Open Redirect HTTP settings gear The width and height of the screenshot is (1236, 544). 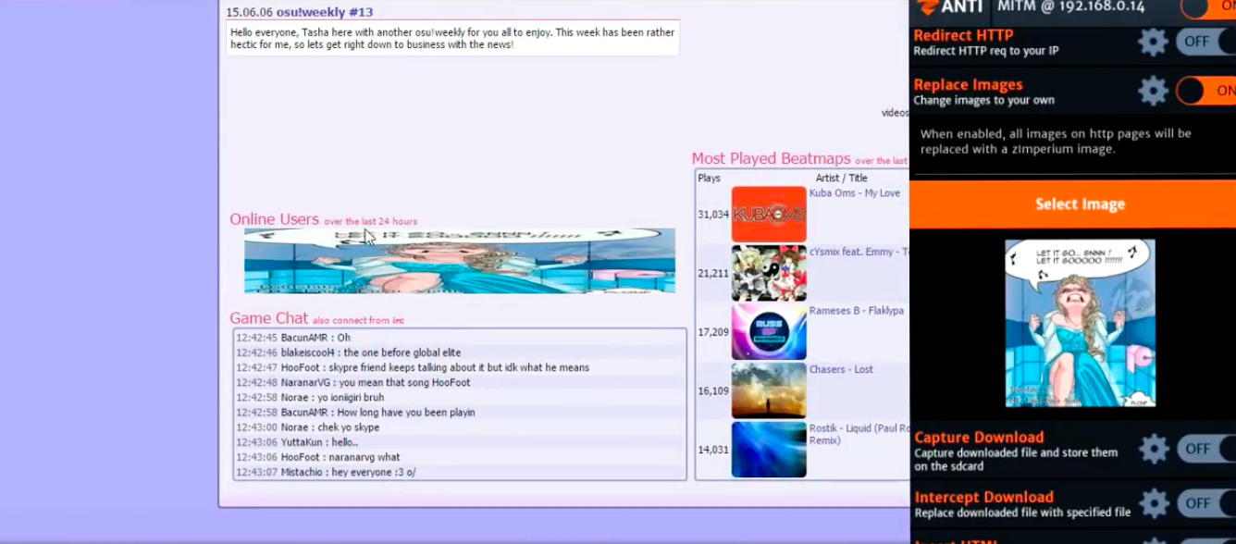click(x=1153, y=42)
